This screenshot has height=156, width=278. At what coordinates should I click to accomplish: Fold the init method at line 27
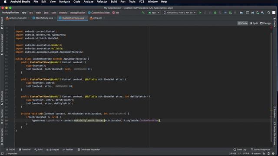(15, 114)
